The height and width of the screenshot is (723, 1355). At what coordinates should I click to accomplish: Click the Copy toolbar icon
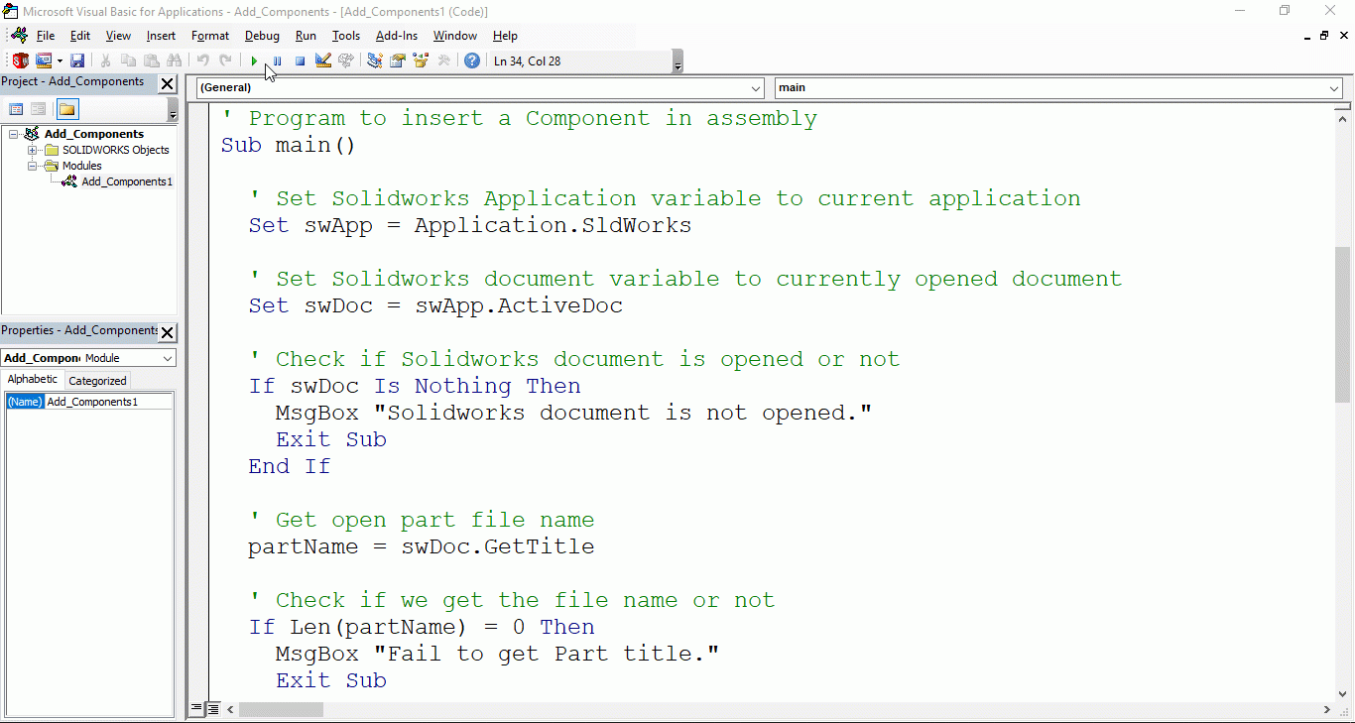(x=129, y=60)
